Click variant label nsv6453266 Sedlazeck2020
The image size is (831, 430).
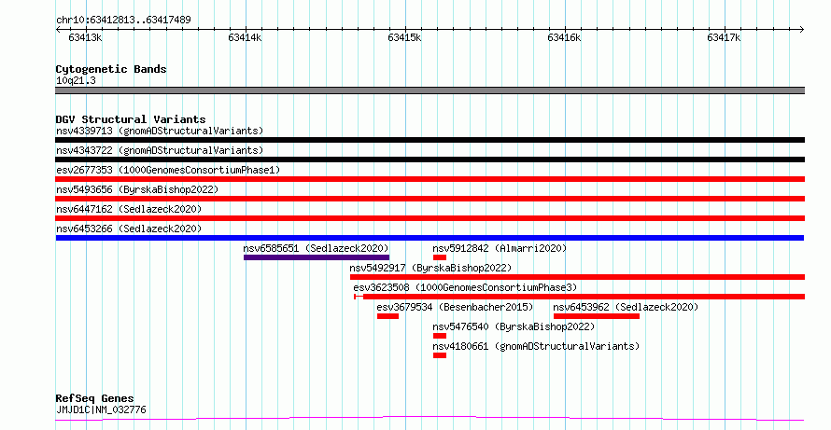129,229
